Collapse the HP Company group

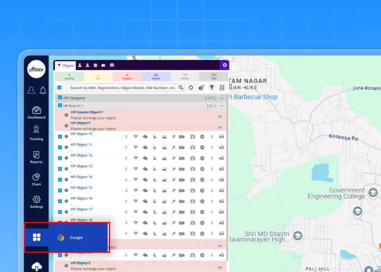click(222, 98)
